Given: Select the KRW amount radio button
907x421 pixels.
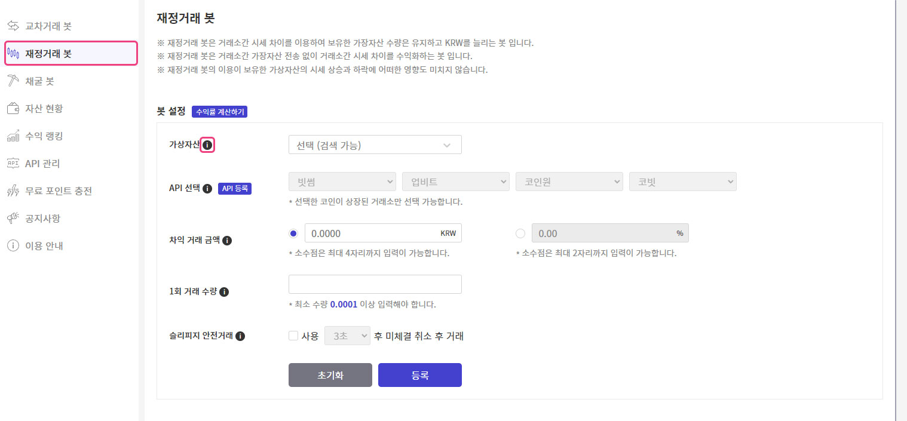Looking at the screenshot, I should pyautogui.click(x=293, y=233).
